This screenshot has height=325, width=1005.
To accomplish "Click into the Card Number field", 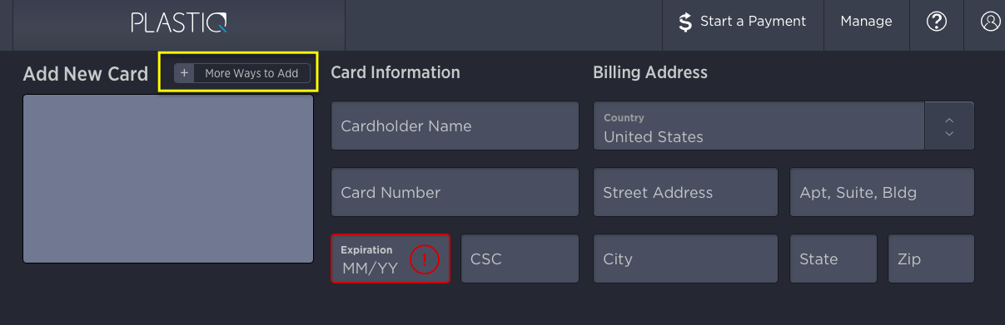I will coord(455,193).
